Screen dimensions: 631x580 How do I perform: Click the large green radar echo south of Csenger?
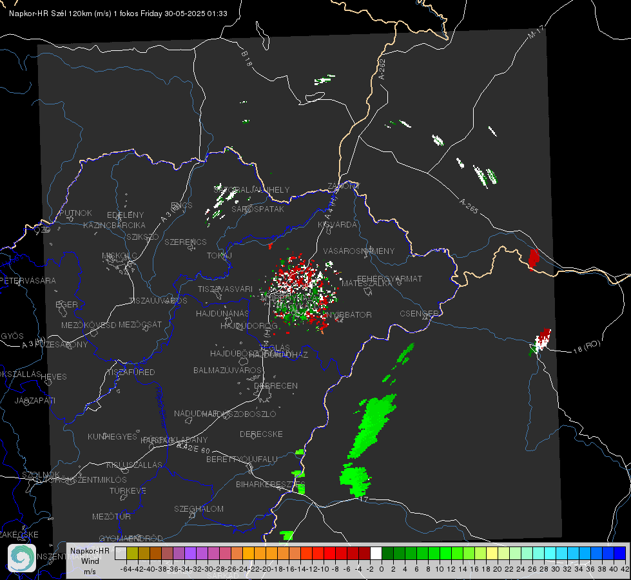373,426
